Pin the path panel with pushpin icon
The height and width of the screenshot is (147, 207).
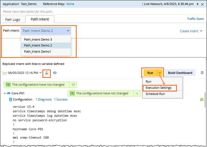pos(197,4)
